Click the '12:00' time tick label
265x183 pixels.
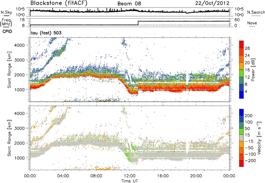(x=130, y=176)
